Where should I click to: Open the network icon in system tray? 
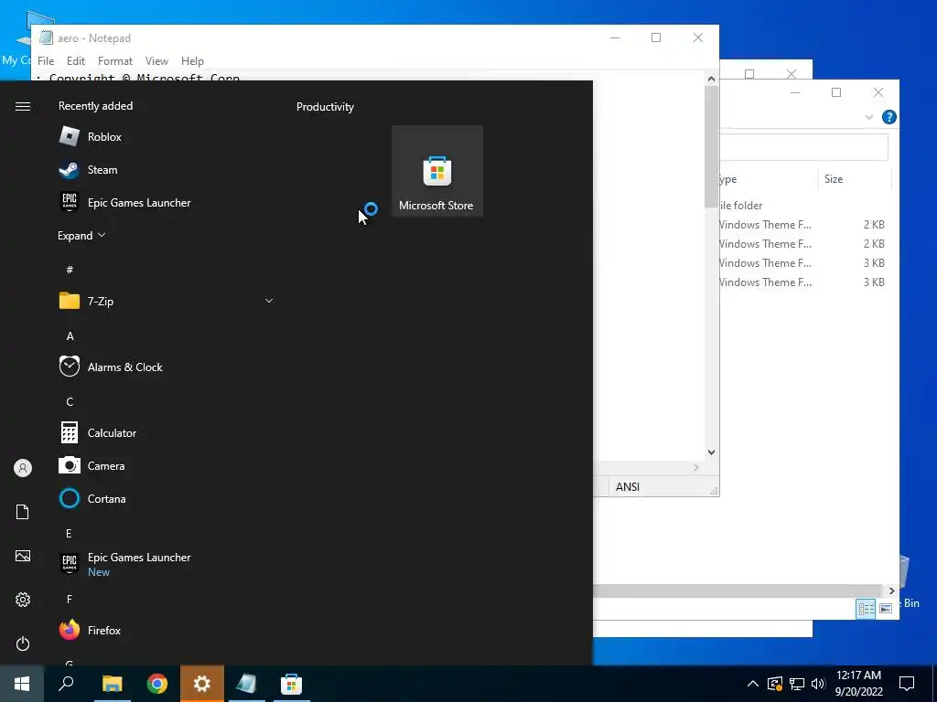click(x=797, y=684)
